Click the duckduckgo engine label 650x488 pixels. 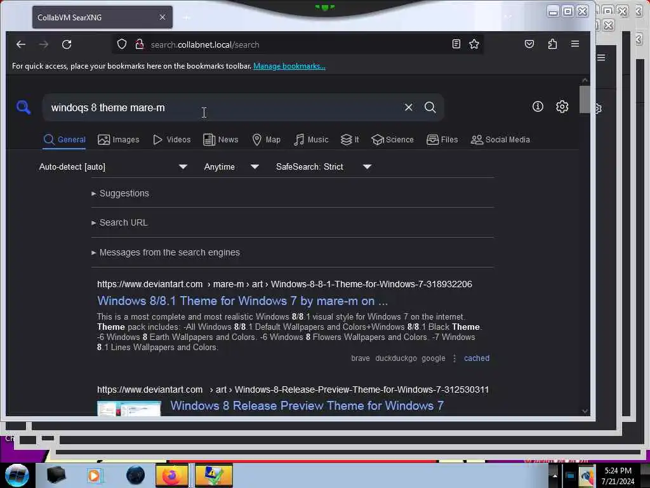click(x=396, y=358)
